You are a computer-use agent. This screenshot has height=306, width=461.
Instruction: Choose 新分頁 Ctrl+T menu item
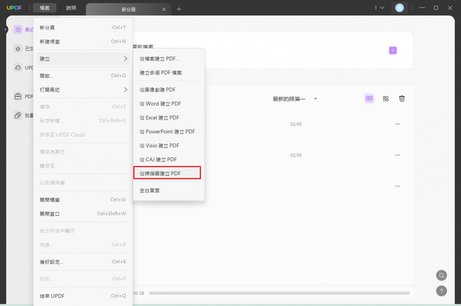tap(83, 27)
